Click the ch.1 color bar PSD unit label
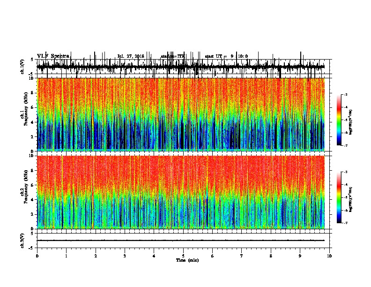 [351, 122]
